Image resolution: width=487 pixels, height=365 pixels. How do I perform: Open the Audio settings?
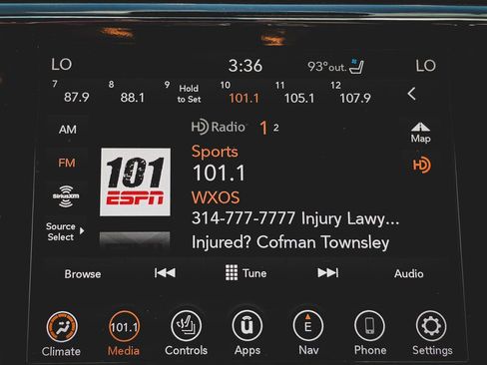(x=409, y=273)
